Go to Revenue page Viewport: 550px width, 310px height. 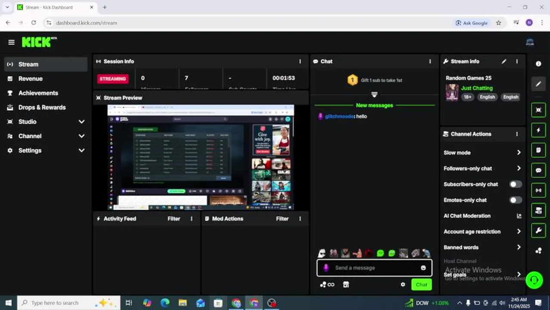click(x=46, y=79)
